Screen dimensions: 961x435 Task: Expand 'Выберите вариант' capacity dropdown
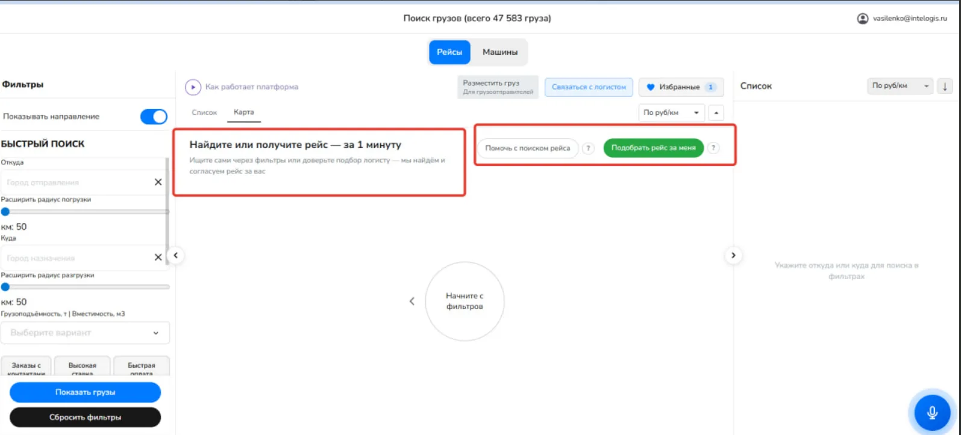[x=85, y=333]
